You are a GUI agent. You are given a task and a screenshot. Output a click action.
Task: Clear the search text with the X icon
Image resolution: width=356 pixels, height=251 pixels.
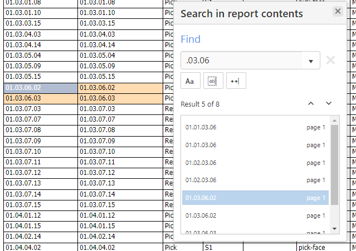pos(330,60)
